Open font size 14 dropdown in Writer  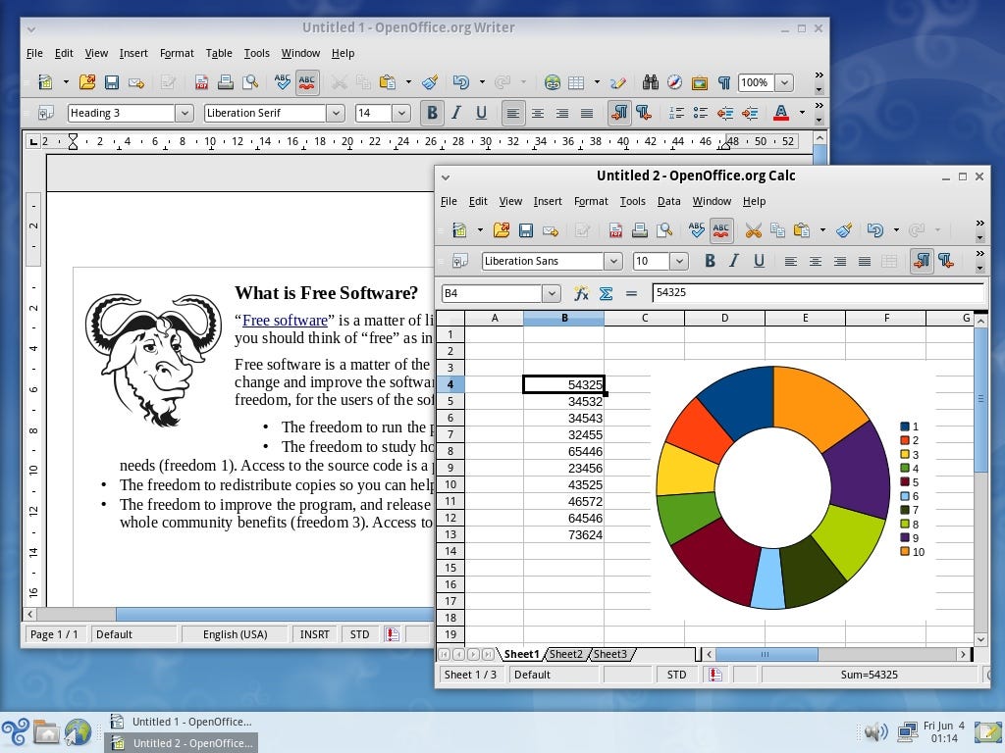point(401,113)
